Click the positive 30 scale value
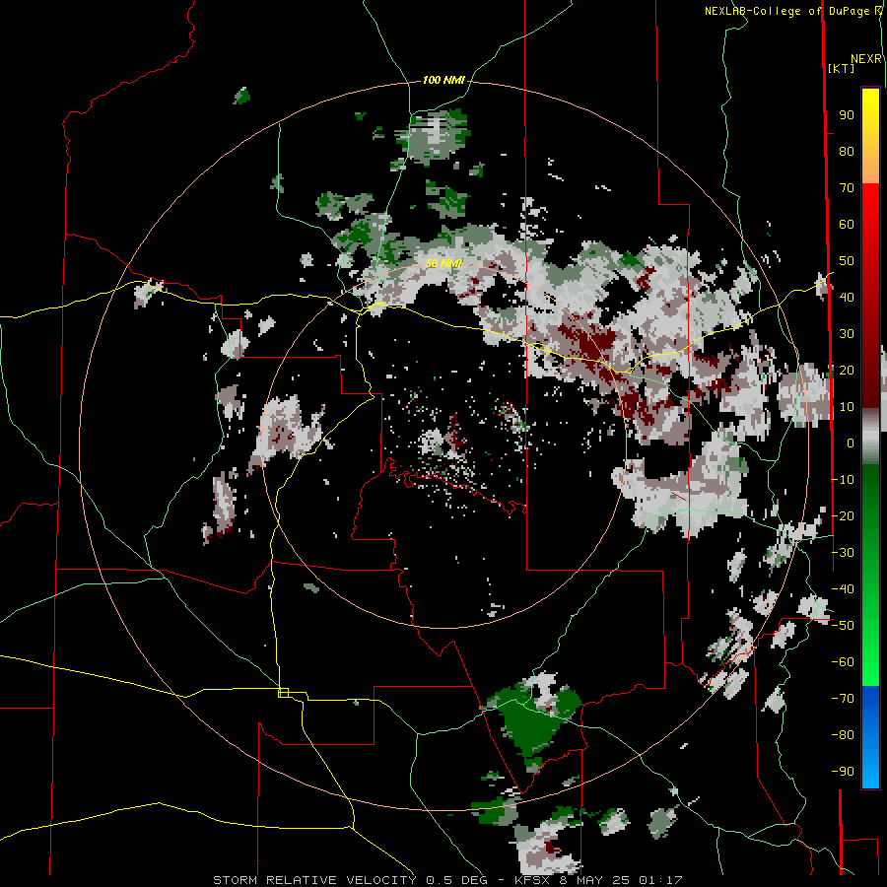The width and height of the screenshot is (887, 887). [847, 334]
